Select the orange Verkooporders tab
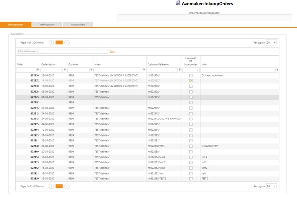 [16, 25]
